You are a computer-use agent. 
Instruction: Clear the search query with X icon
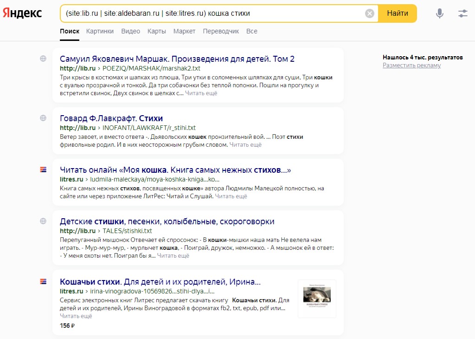point(370,13)
